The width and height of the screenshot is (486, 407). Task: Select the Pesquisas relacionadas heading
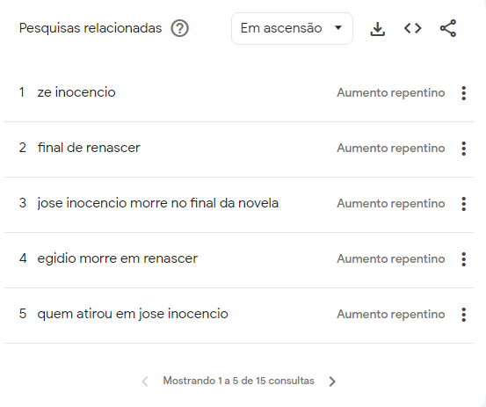coord(91,28)
